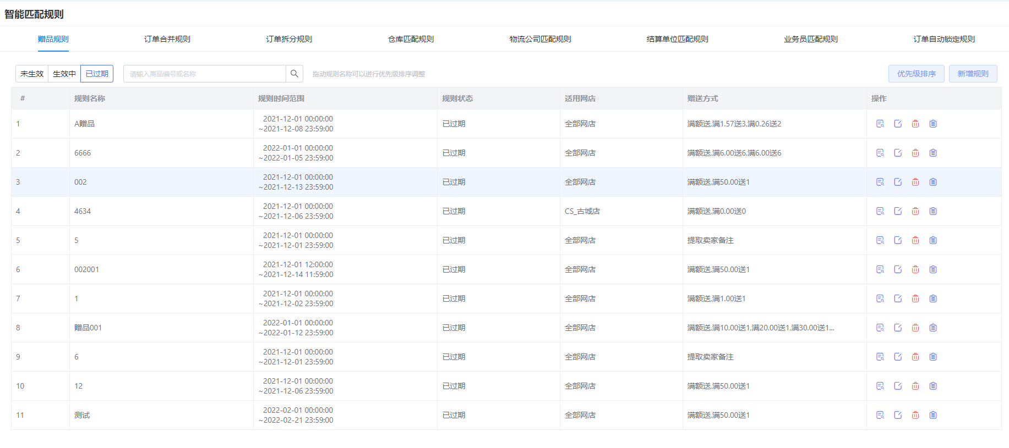The height and width of the screenshot is (448, 1009).
Task: Click clipboard icon in 002 row
Action: [933, 182]
